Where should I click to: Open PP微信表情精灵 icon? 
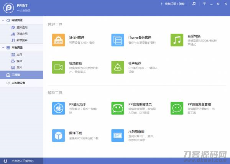point(118,108)
